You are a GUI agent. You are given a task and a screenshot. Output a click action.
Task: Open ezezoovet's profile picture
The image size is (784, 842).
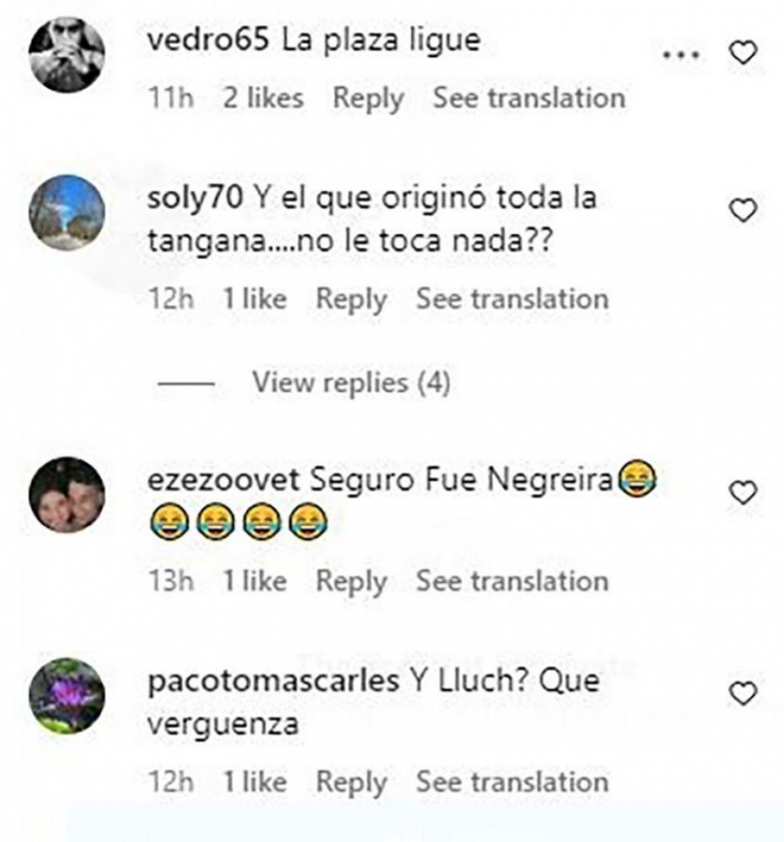(x=66, y=494)
